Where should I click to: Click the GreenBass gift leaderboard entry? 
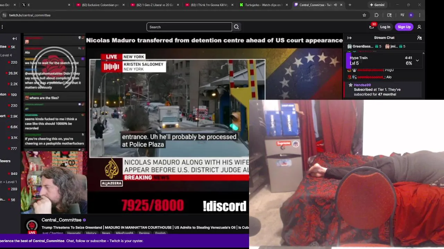tap(364, 46)
